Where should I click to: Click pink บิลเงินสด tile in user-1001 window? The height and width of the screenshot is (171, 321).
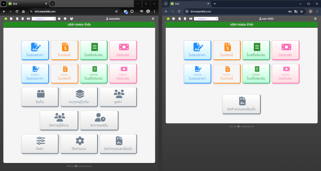pyautogui.click(x=285, y=50)
